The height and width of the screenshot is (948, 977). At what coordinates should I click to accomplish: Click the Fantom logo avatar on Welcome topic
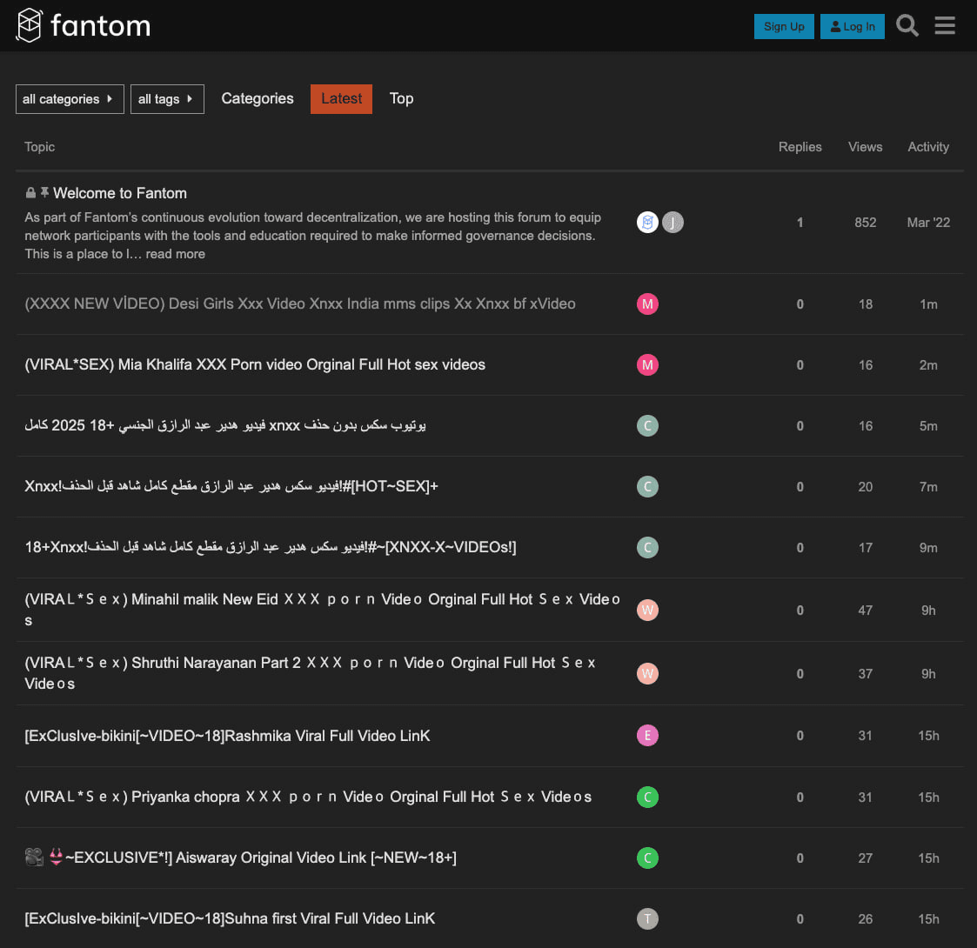(647, 223)
